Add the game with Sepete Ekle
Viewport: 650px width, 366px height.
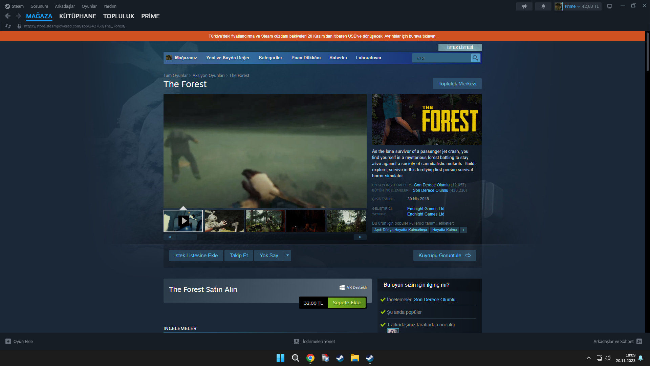tap(346, 303)
